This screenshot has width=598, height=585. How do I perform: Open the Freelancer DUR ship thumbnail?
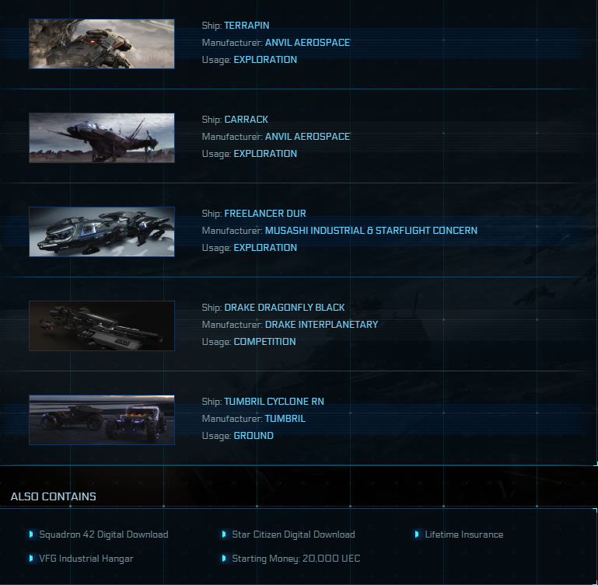pos(102,232)
